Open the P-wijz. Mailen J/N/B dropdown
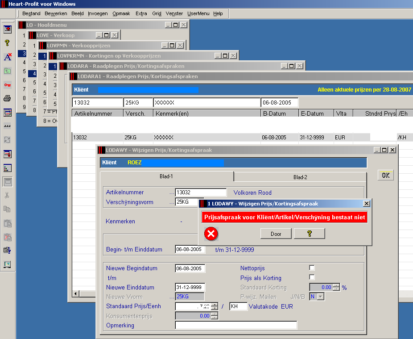 320,297
